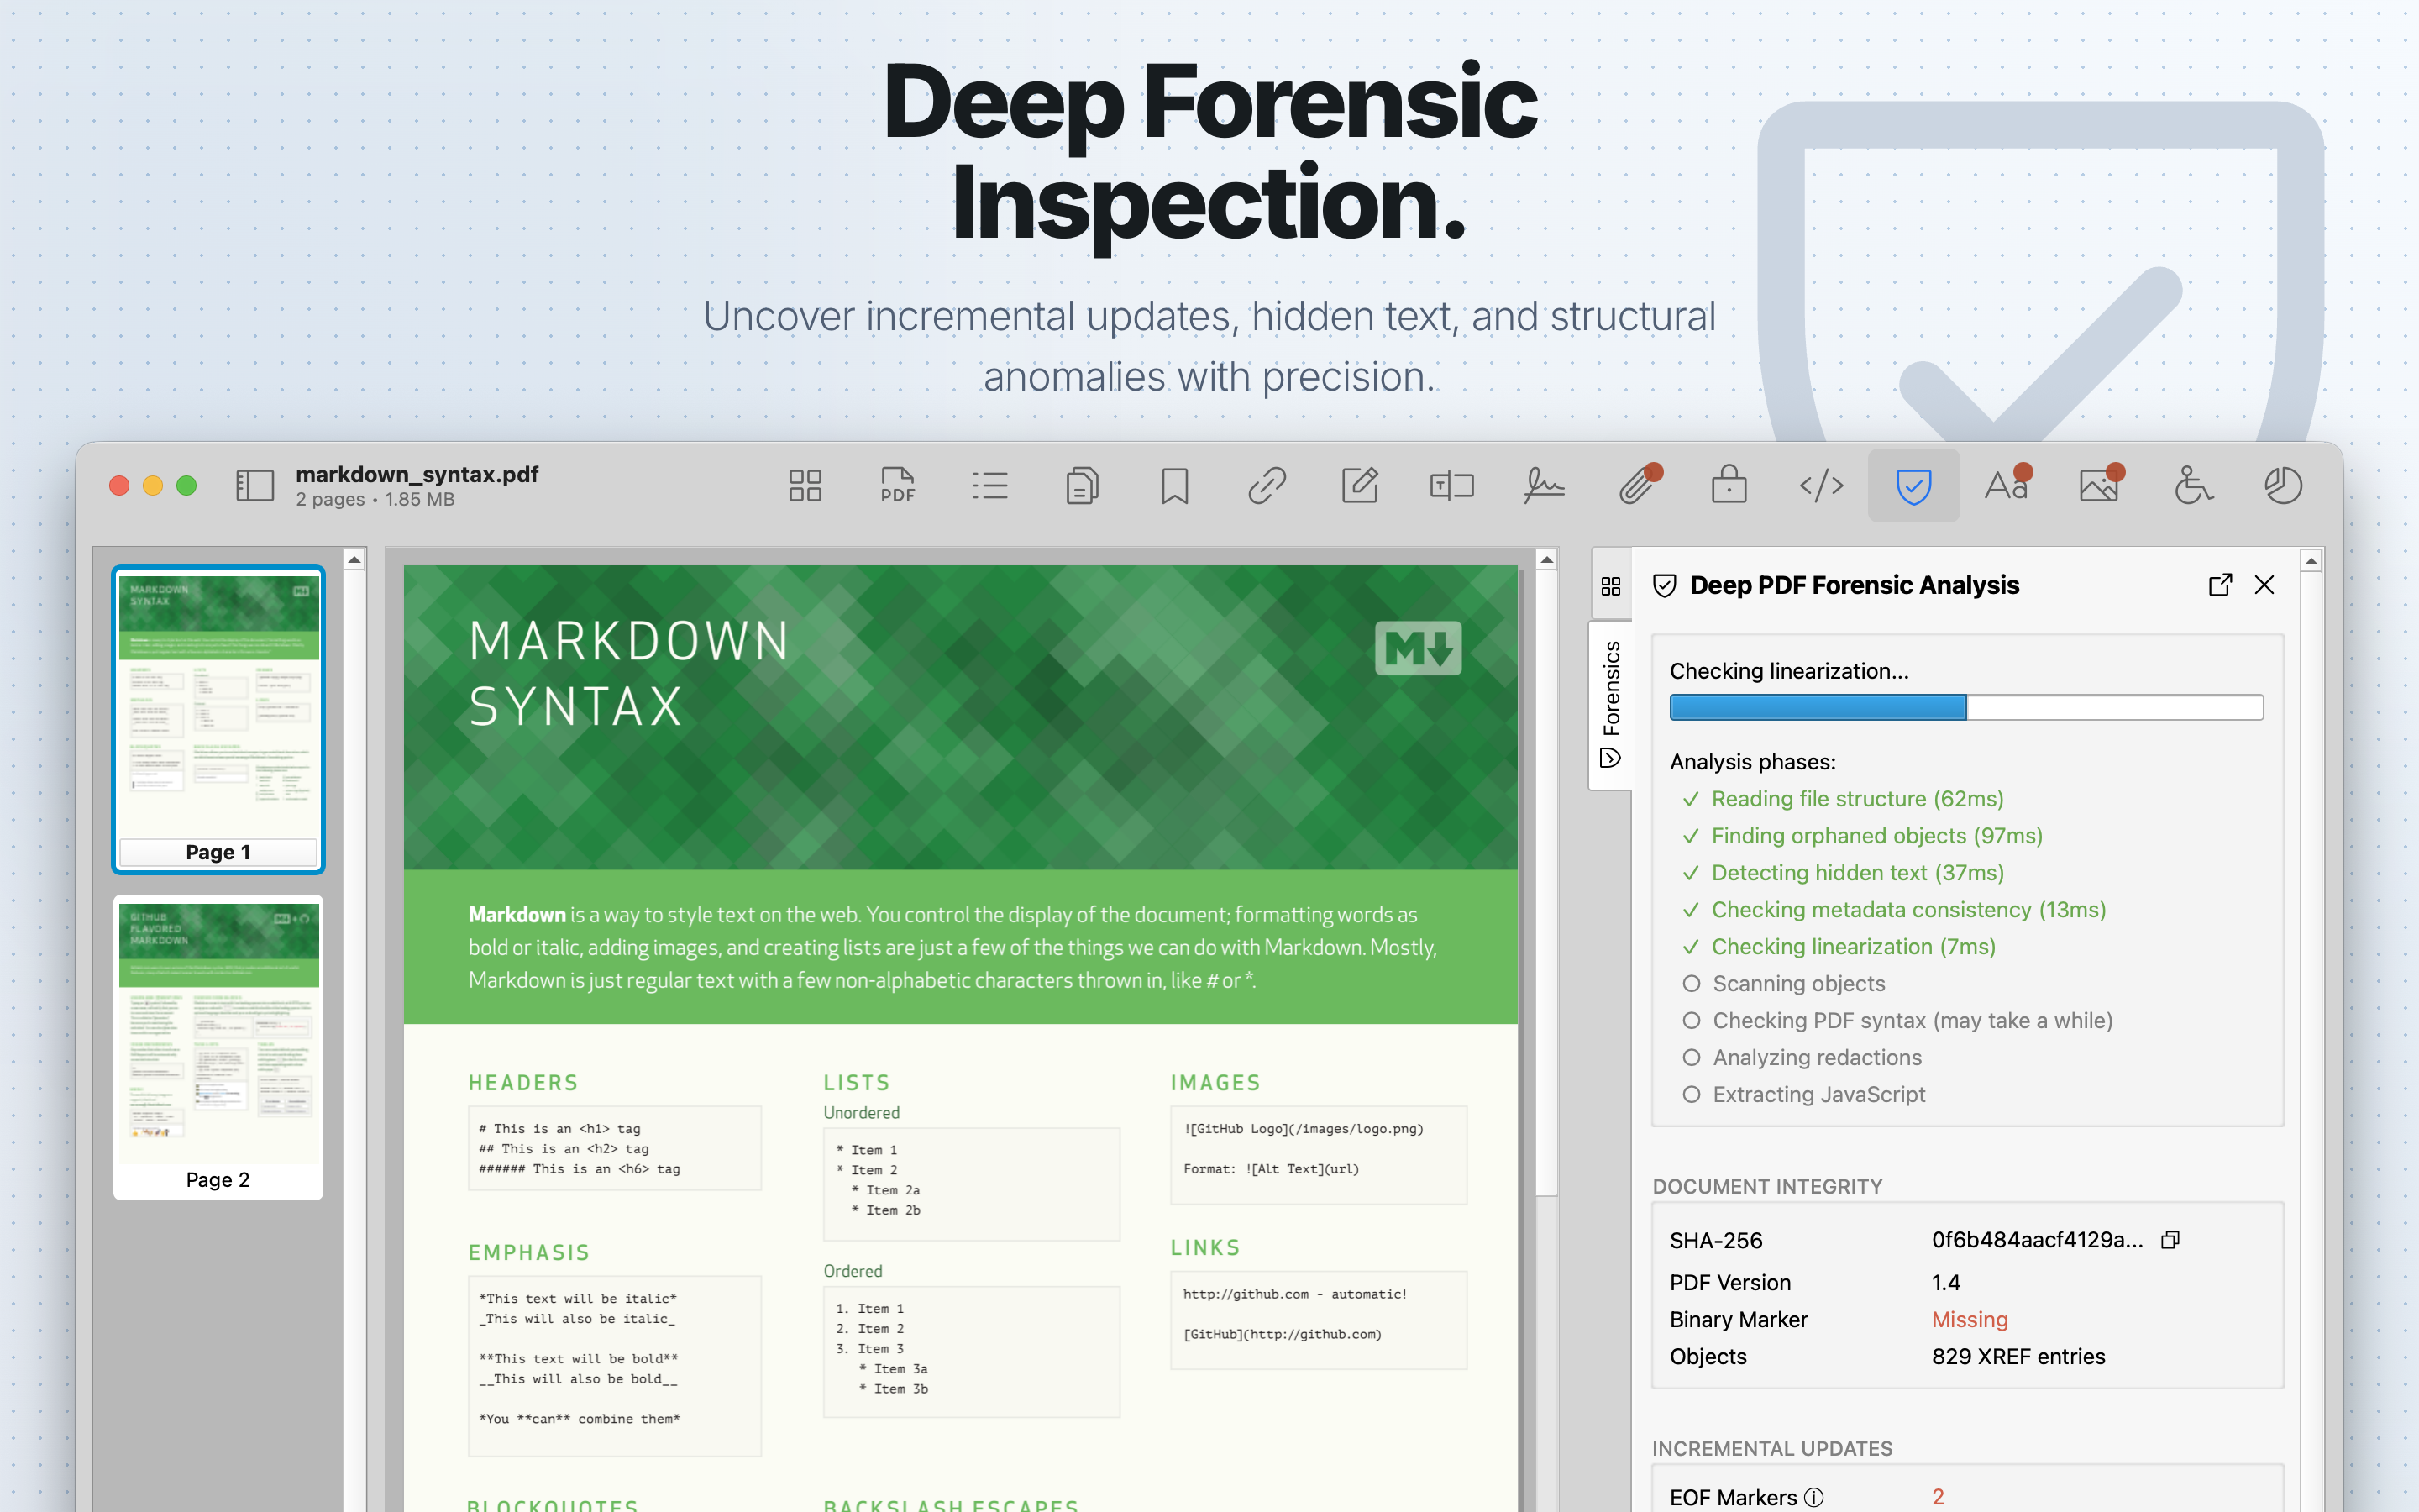The image size is (2419, 1512).
Task: Click the markdown_syntax.pdf file title
Action: [417, 474]
